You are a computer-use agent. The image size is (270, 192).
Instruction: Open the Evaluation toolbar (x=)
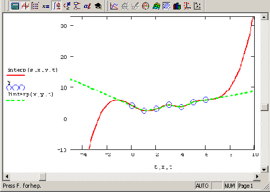pyautogui.click(x=46, y=6)
